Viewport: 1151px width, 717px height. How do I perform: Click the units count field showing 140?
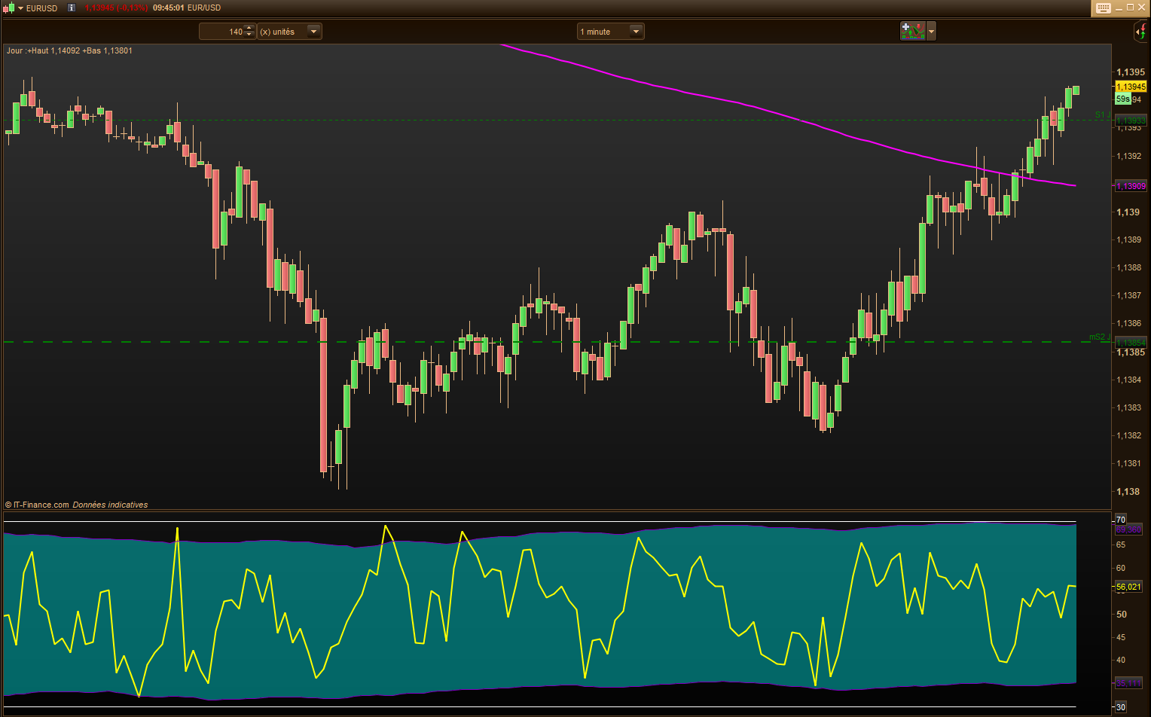point(222,32)
